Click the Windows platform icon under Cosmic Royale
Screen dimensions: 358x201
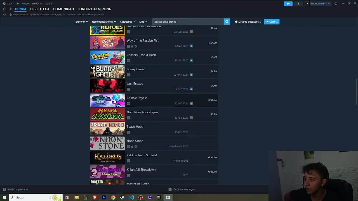(x=128, y=104)
